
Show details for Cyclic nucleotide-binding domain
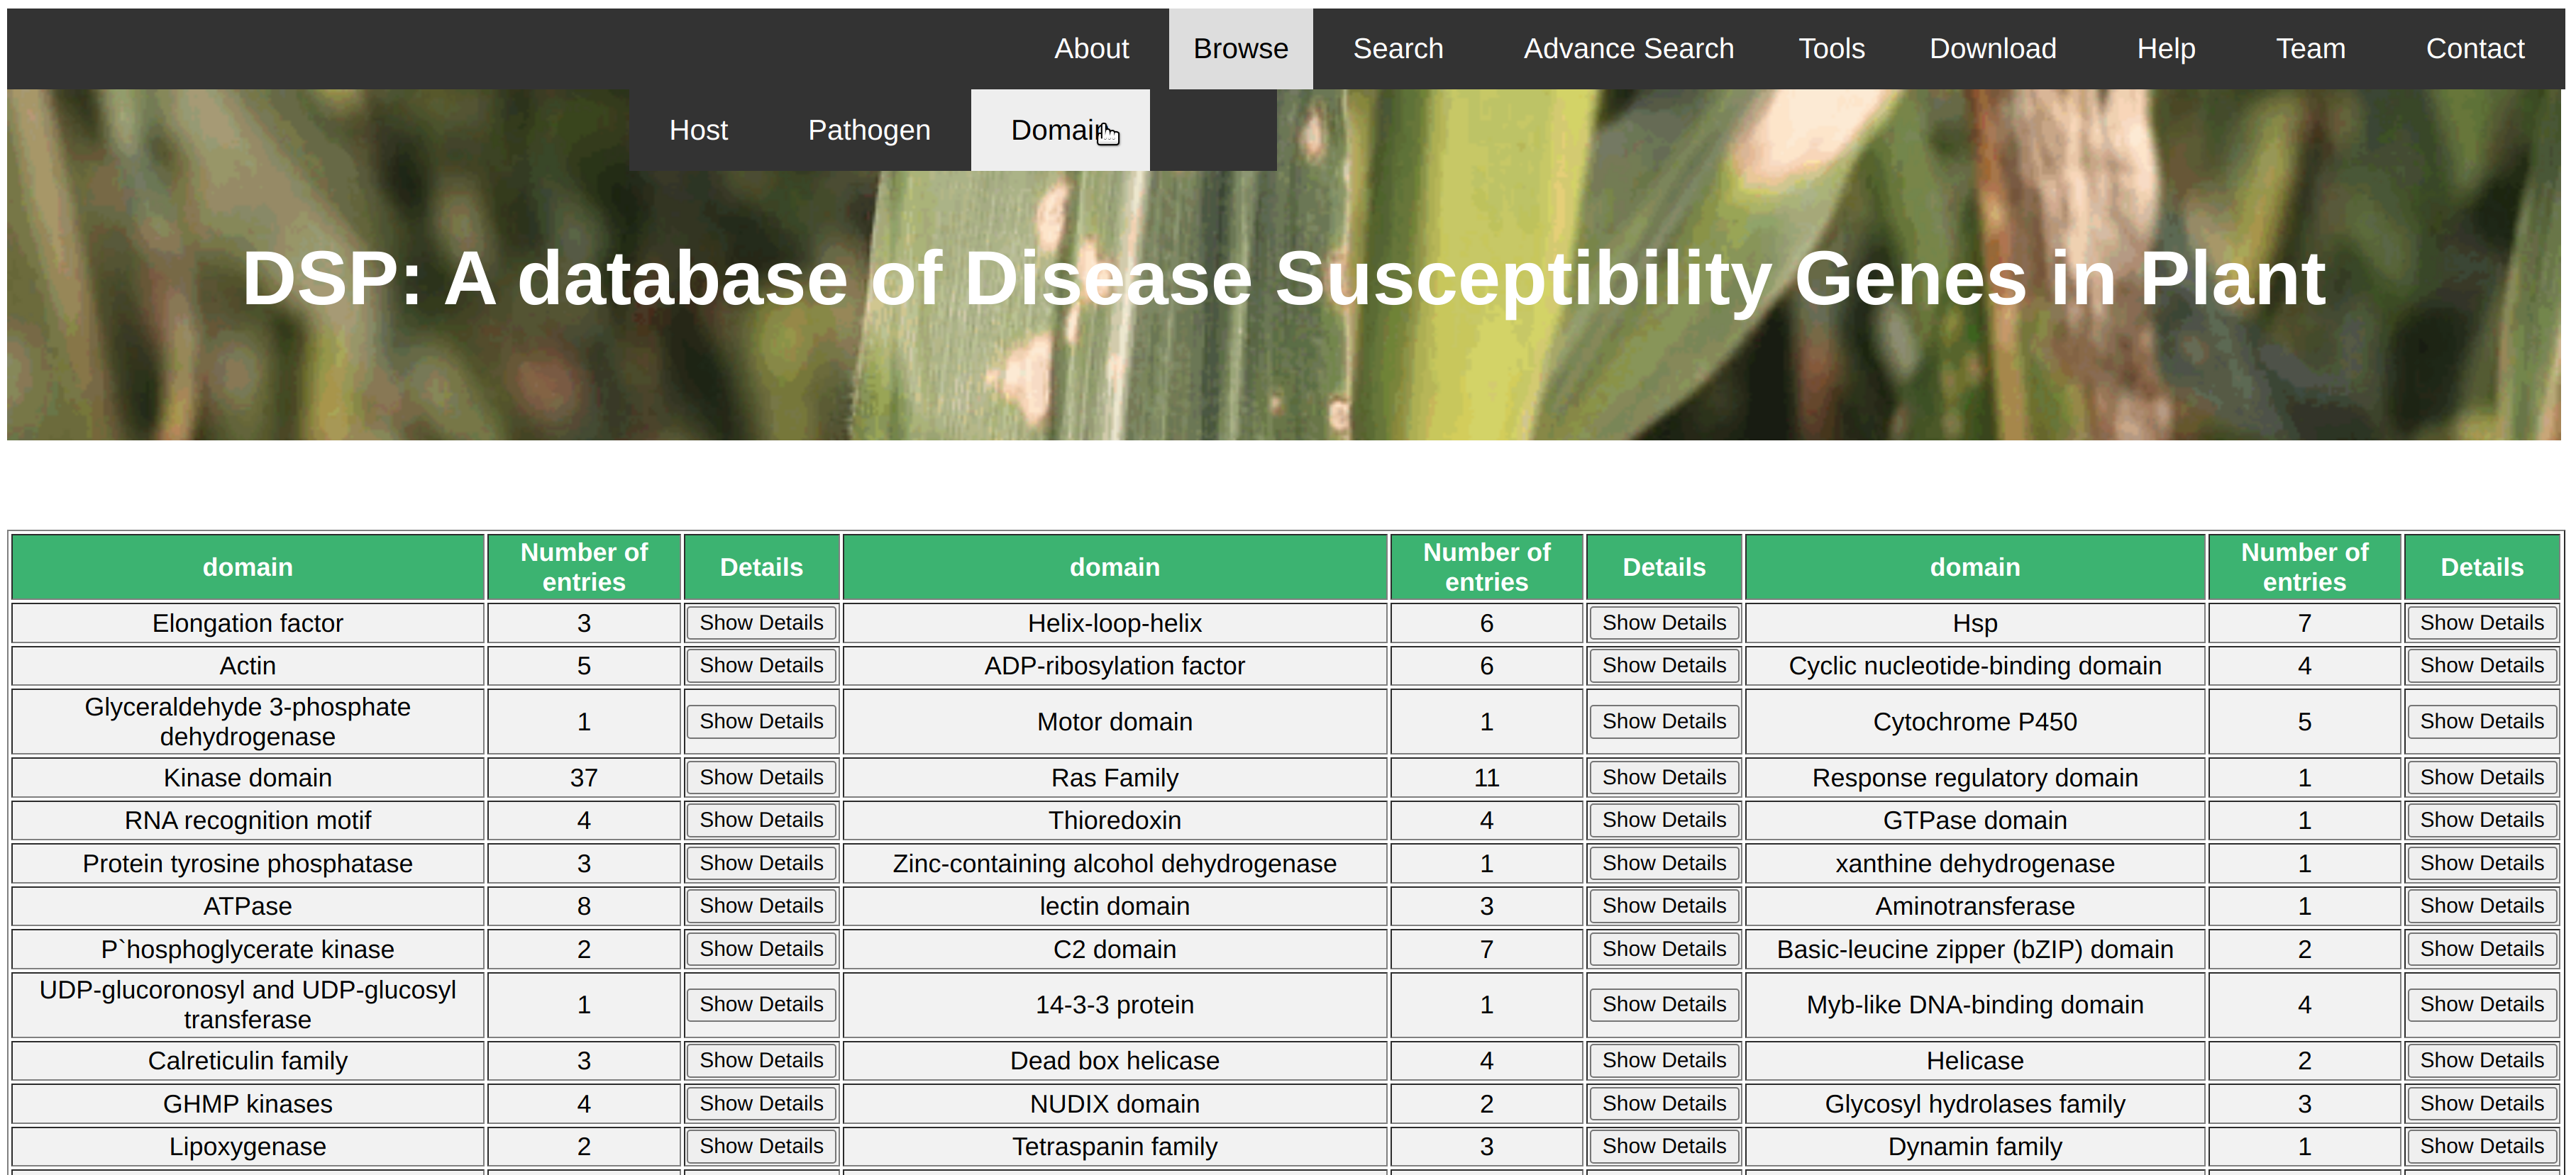pyautogui.click(x=2482, y=665)
